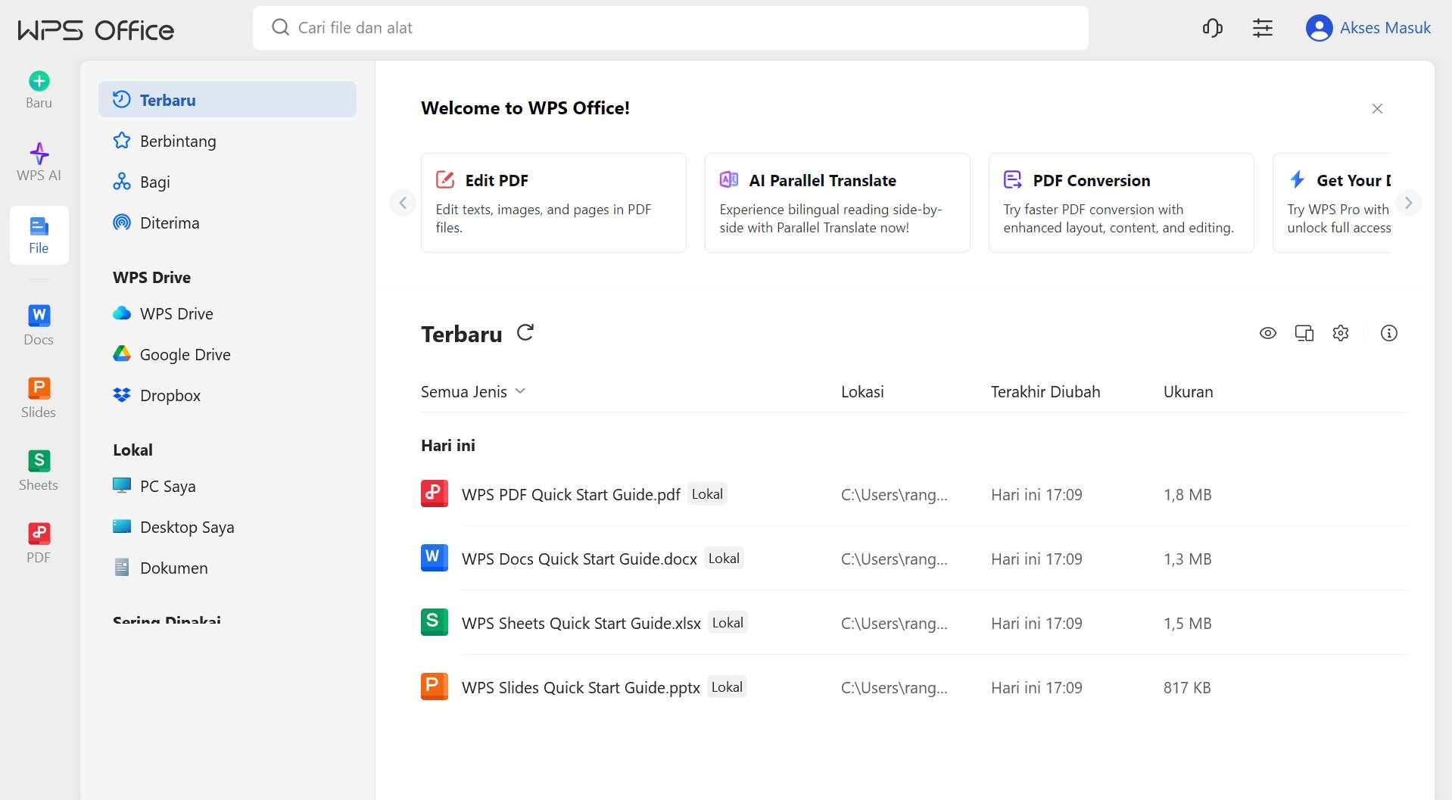1452x800 pixels.
Task: Click the support headset icon
Action: (x=1211, y=27)
